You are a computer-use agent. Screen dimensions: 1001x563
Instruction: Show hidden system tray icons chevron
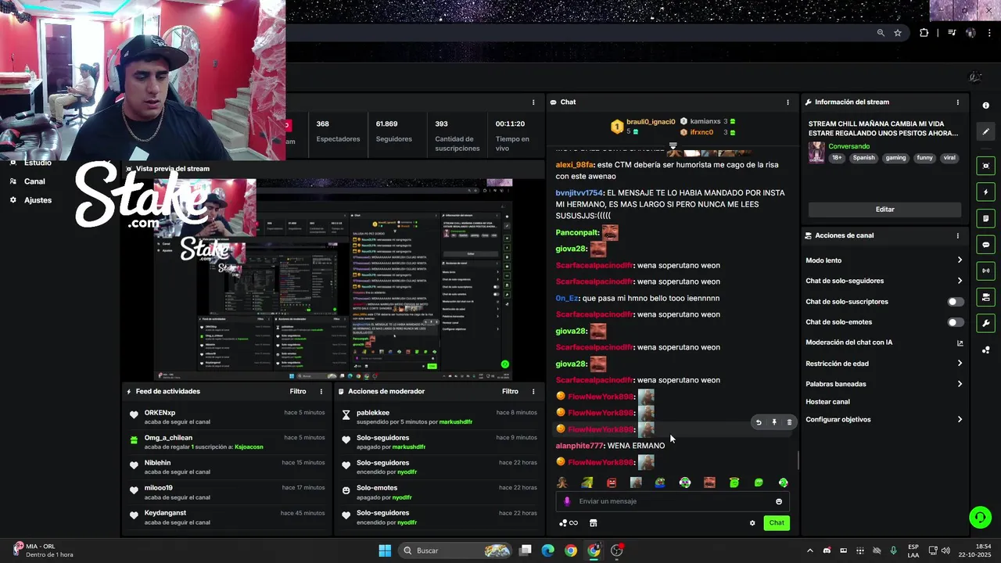point(809,550)
